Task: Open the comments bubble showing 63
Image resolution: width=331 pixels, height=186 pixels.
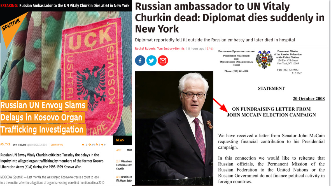Action: [210, 48]
